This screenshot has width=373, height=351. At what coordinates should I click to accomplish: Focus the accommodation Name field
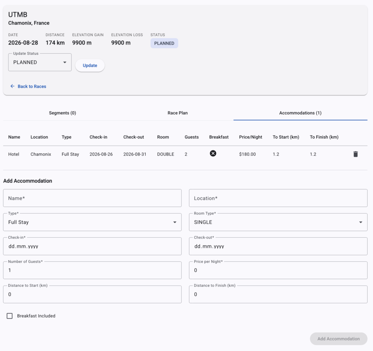(x=92, y=198)
